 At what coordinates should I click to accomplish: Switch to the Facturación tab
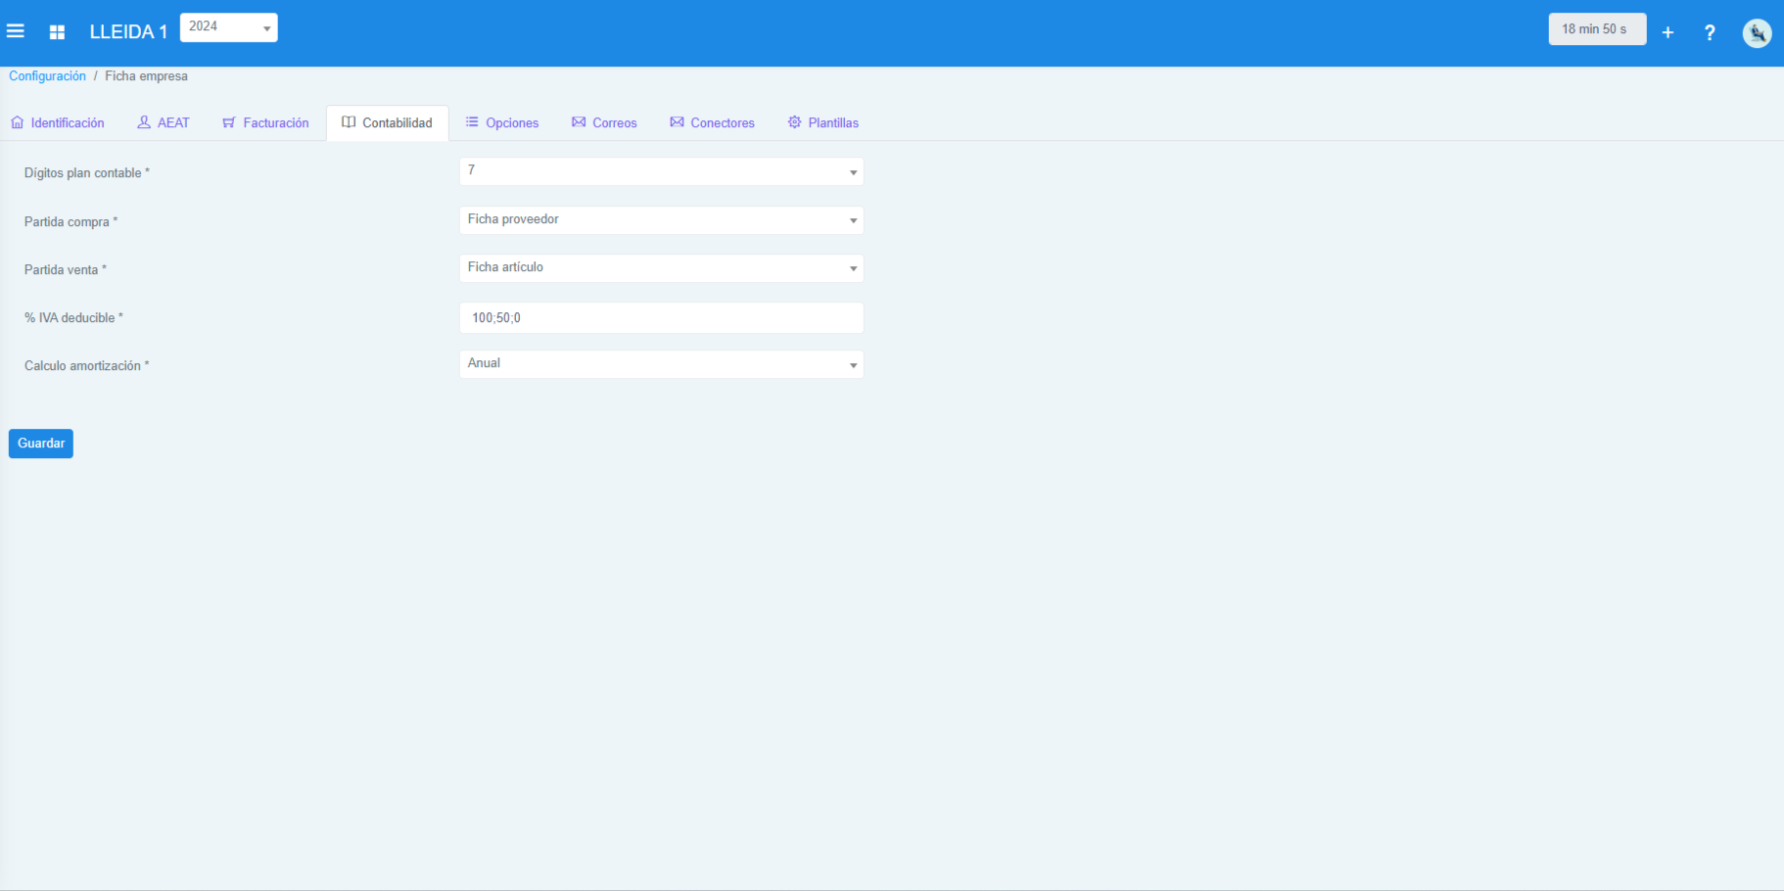tap(265, 122)
